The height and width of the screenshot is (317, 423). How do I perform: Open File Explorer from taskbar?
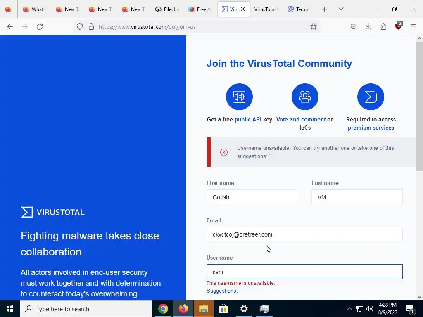pyautogui.click(x=203, y=309)
